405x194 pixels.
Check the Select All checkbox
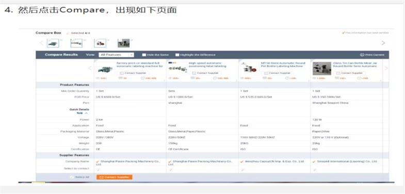click(x=72, y=177)
